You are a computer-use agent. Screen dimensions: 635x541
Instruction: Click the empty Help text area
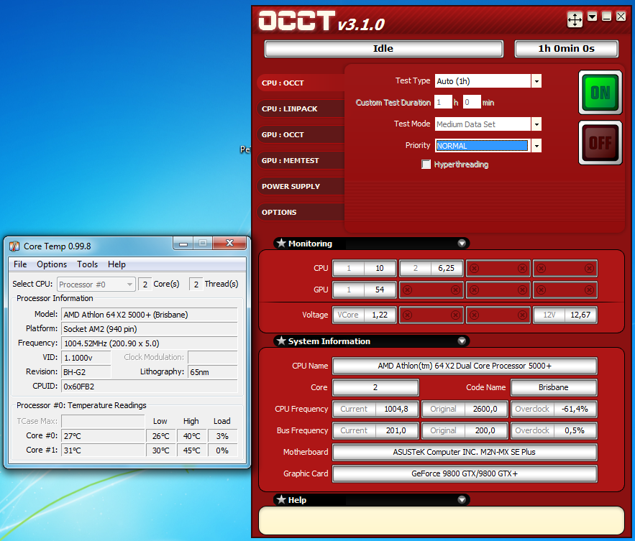point(442,520)
